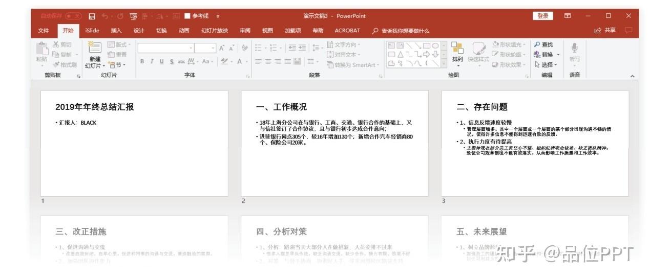Expand the 选择 select dropdown
Screen dimensions: 650x279
pyautogui.click(x=547, y=65)
